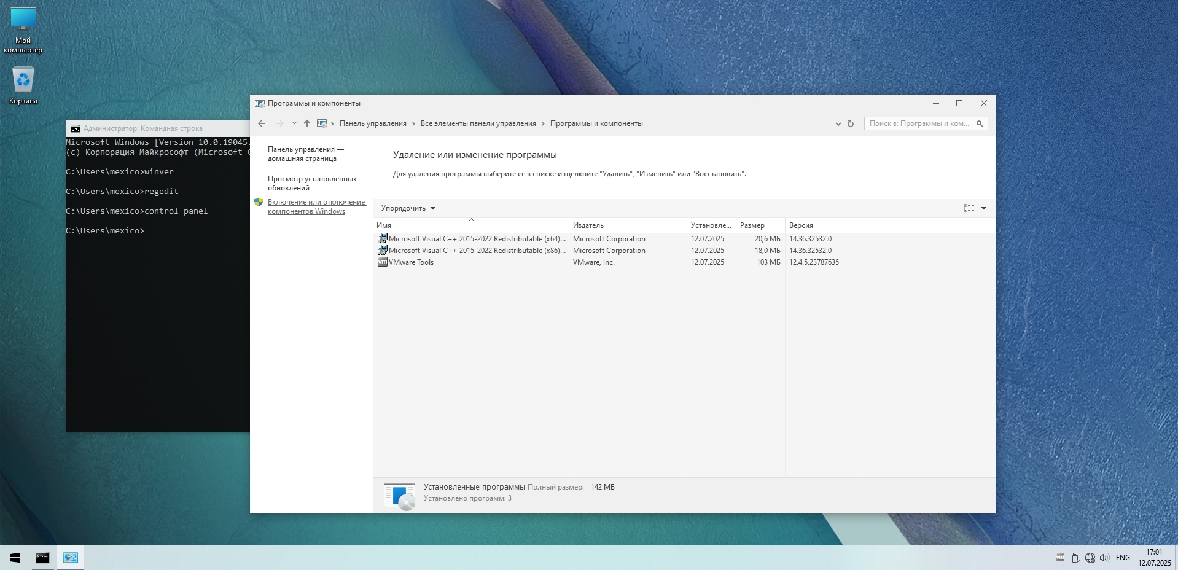The height and width of the screenshot is (570, 1178).
Task: Click the search magnifier icon
Action: coord(980,123)
